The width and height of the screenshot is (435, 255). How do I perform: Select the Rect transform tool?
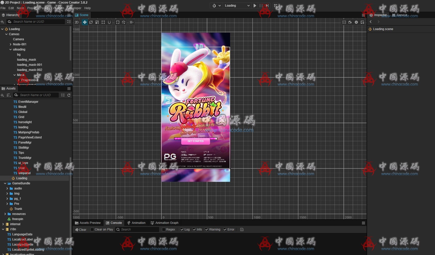pyautogui.click(x=103, y=22)
